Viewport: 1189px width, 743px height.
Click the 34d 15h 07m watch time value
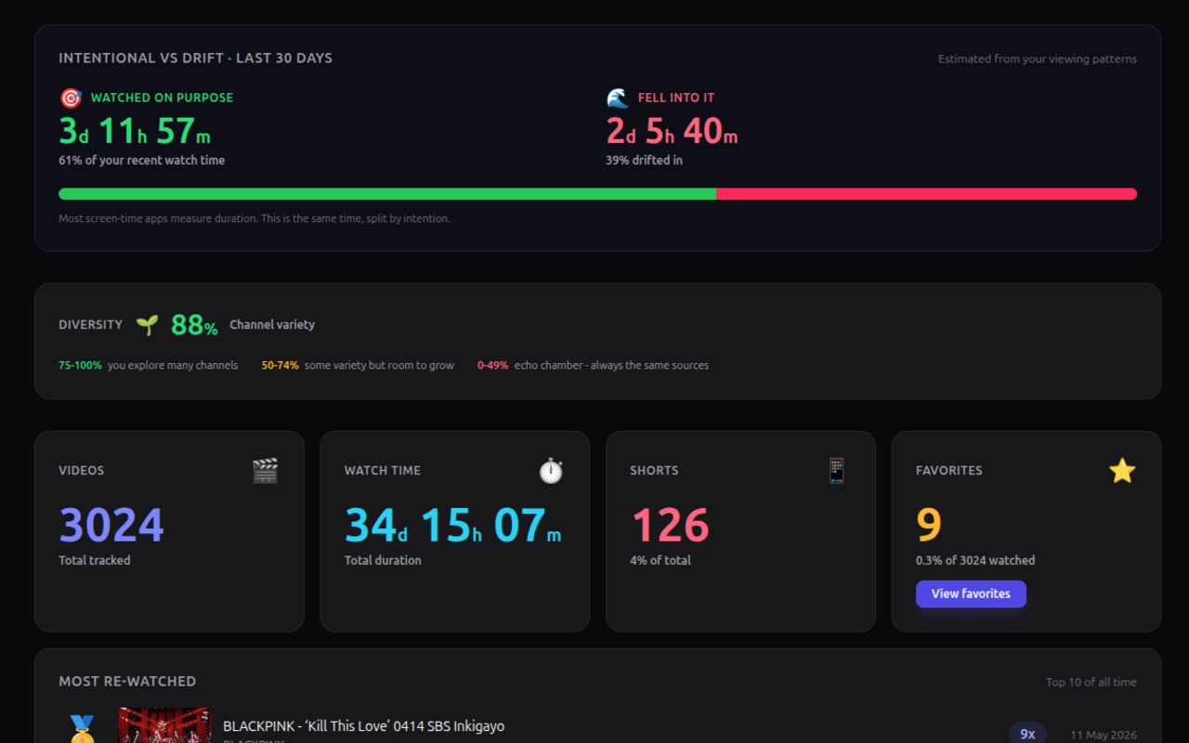pos(452,526)
